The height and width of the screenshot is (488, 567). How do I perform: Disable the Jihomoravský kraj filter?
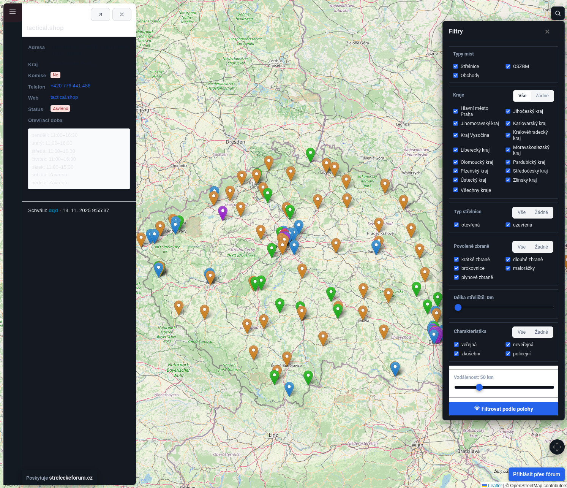[456, 124]
